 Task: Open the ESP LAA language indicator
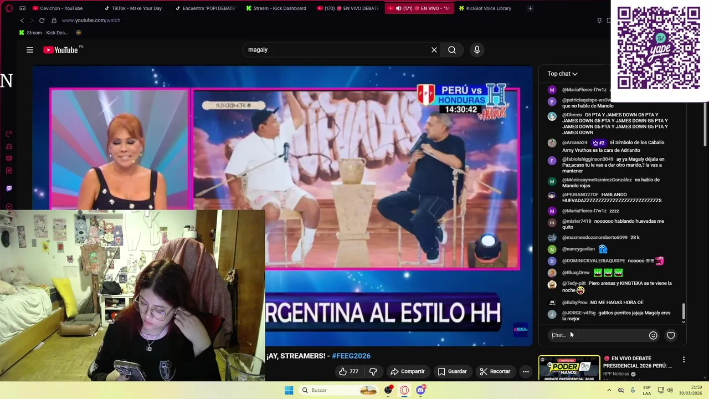click(647, 390)
